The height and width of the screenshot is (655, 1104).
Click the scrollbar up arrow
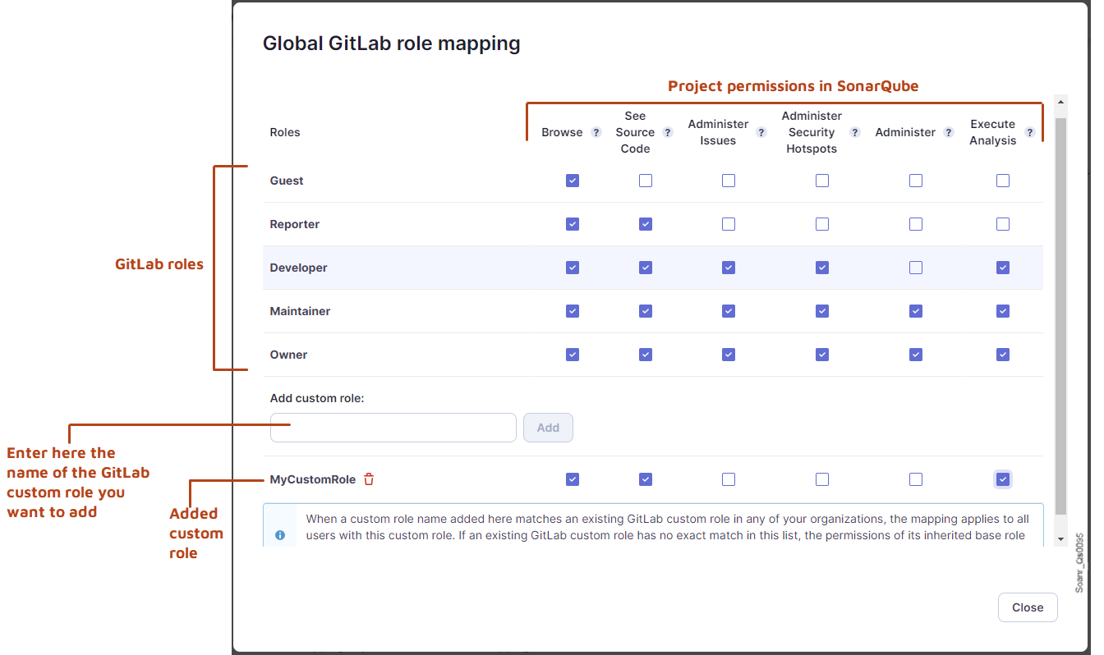tap(1060, 103)
